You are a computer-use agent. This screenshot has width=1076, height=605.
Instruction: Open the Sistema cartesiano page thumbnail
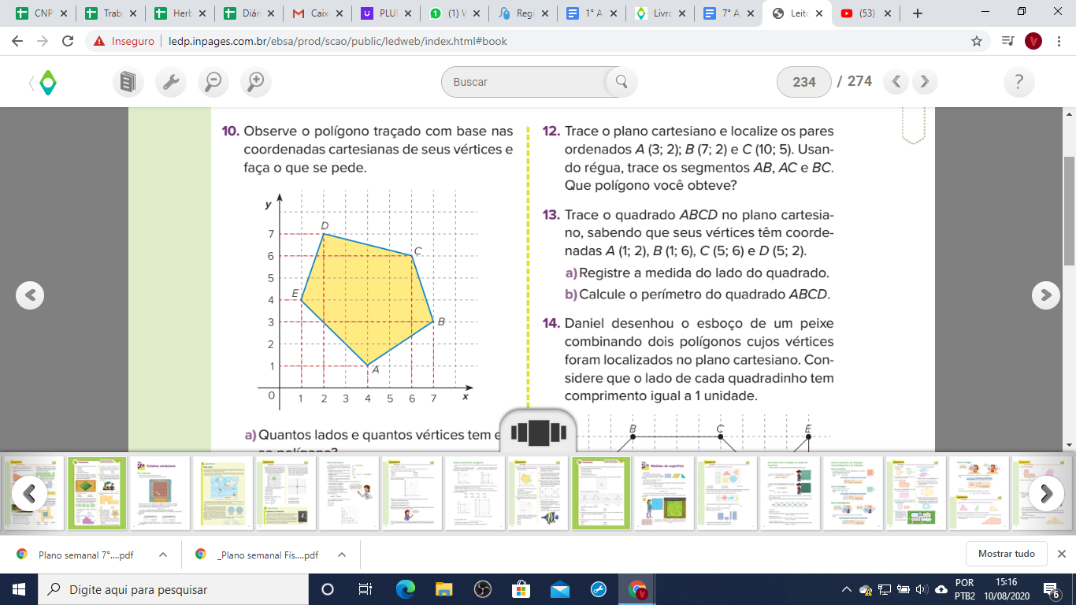click(158, 494)
